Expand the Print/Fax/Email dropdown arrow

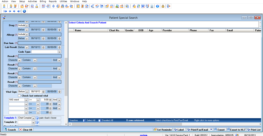[211, 130]
